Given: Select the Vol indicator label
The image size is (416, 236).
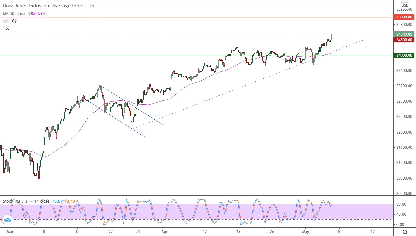Looking at the screenshot, I should point(6,21).
